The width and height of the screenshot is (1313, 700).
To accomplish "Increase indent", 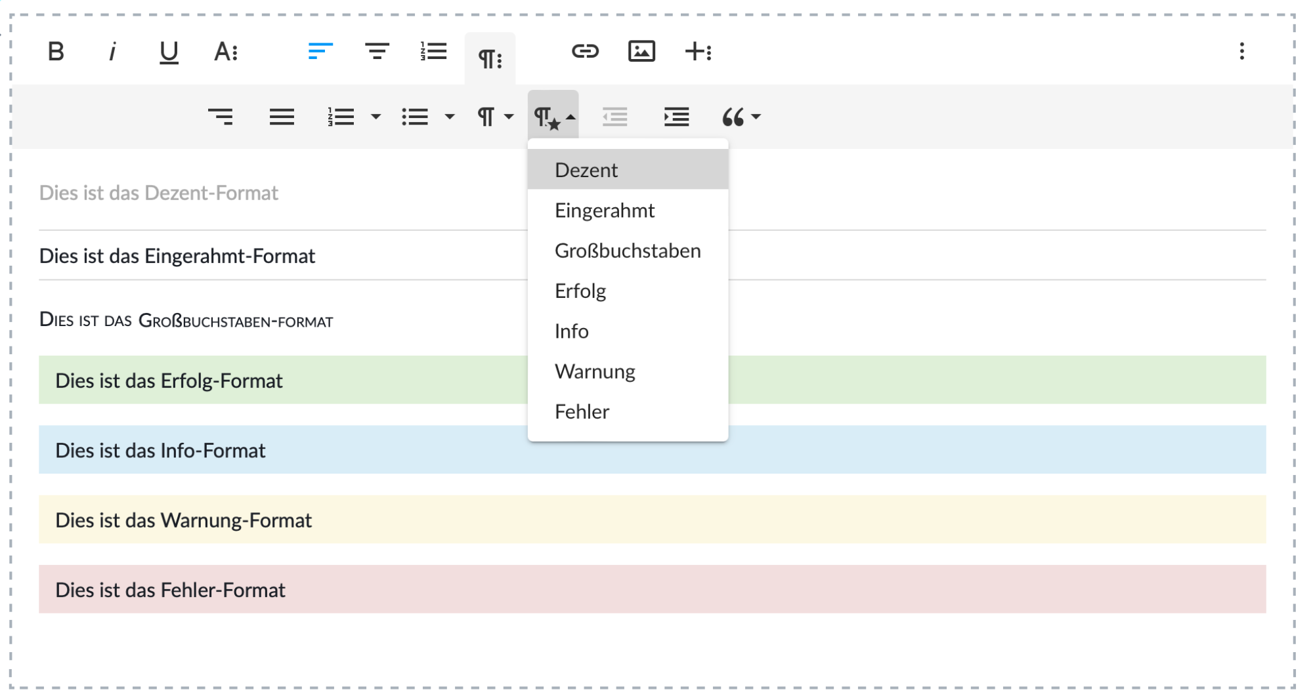I will pos(676,117).
